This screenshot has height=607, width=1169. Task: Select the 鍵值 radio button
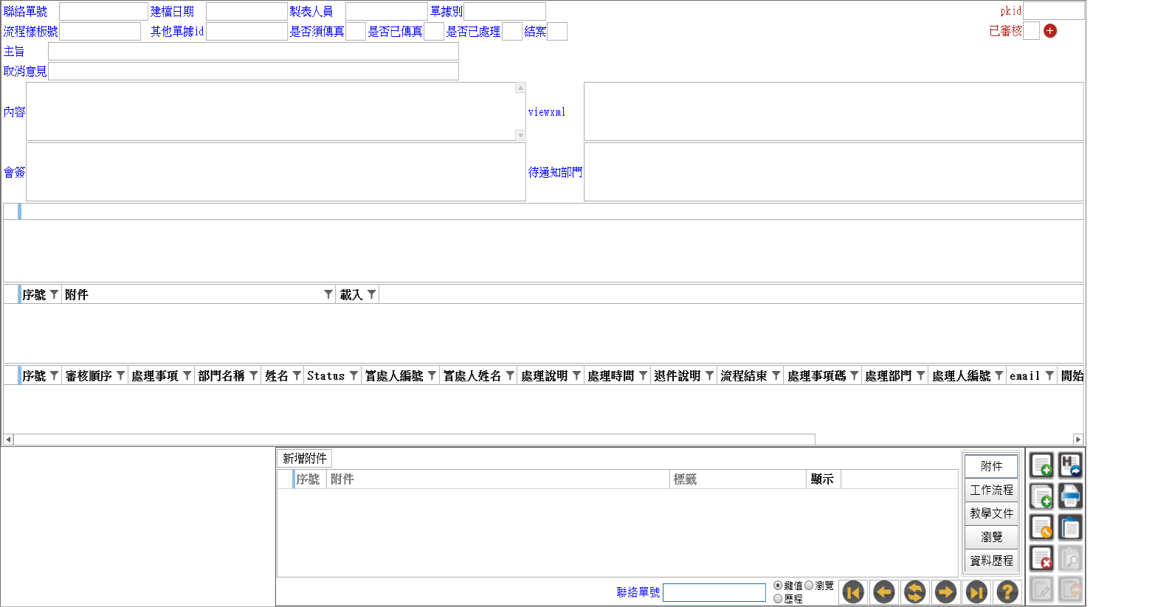coord(778,586)
